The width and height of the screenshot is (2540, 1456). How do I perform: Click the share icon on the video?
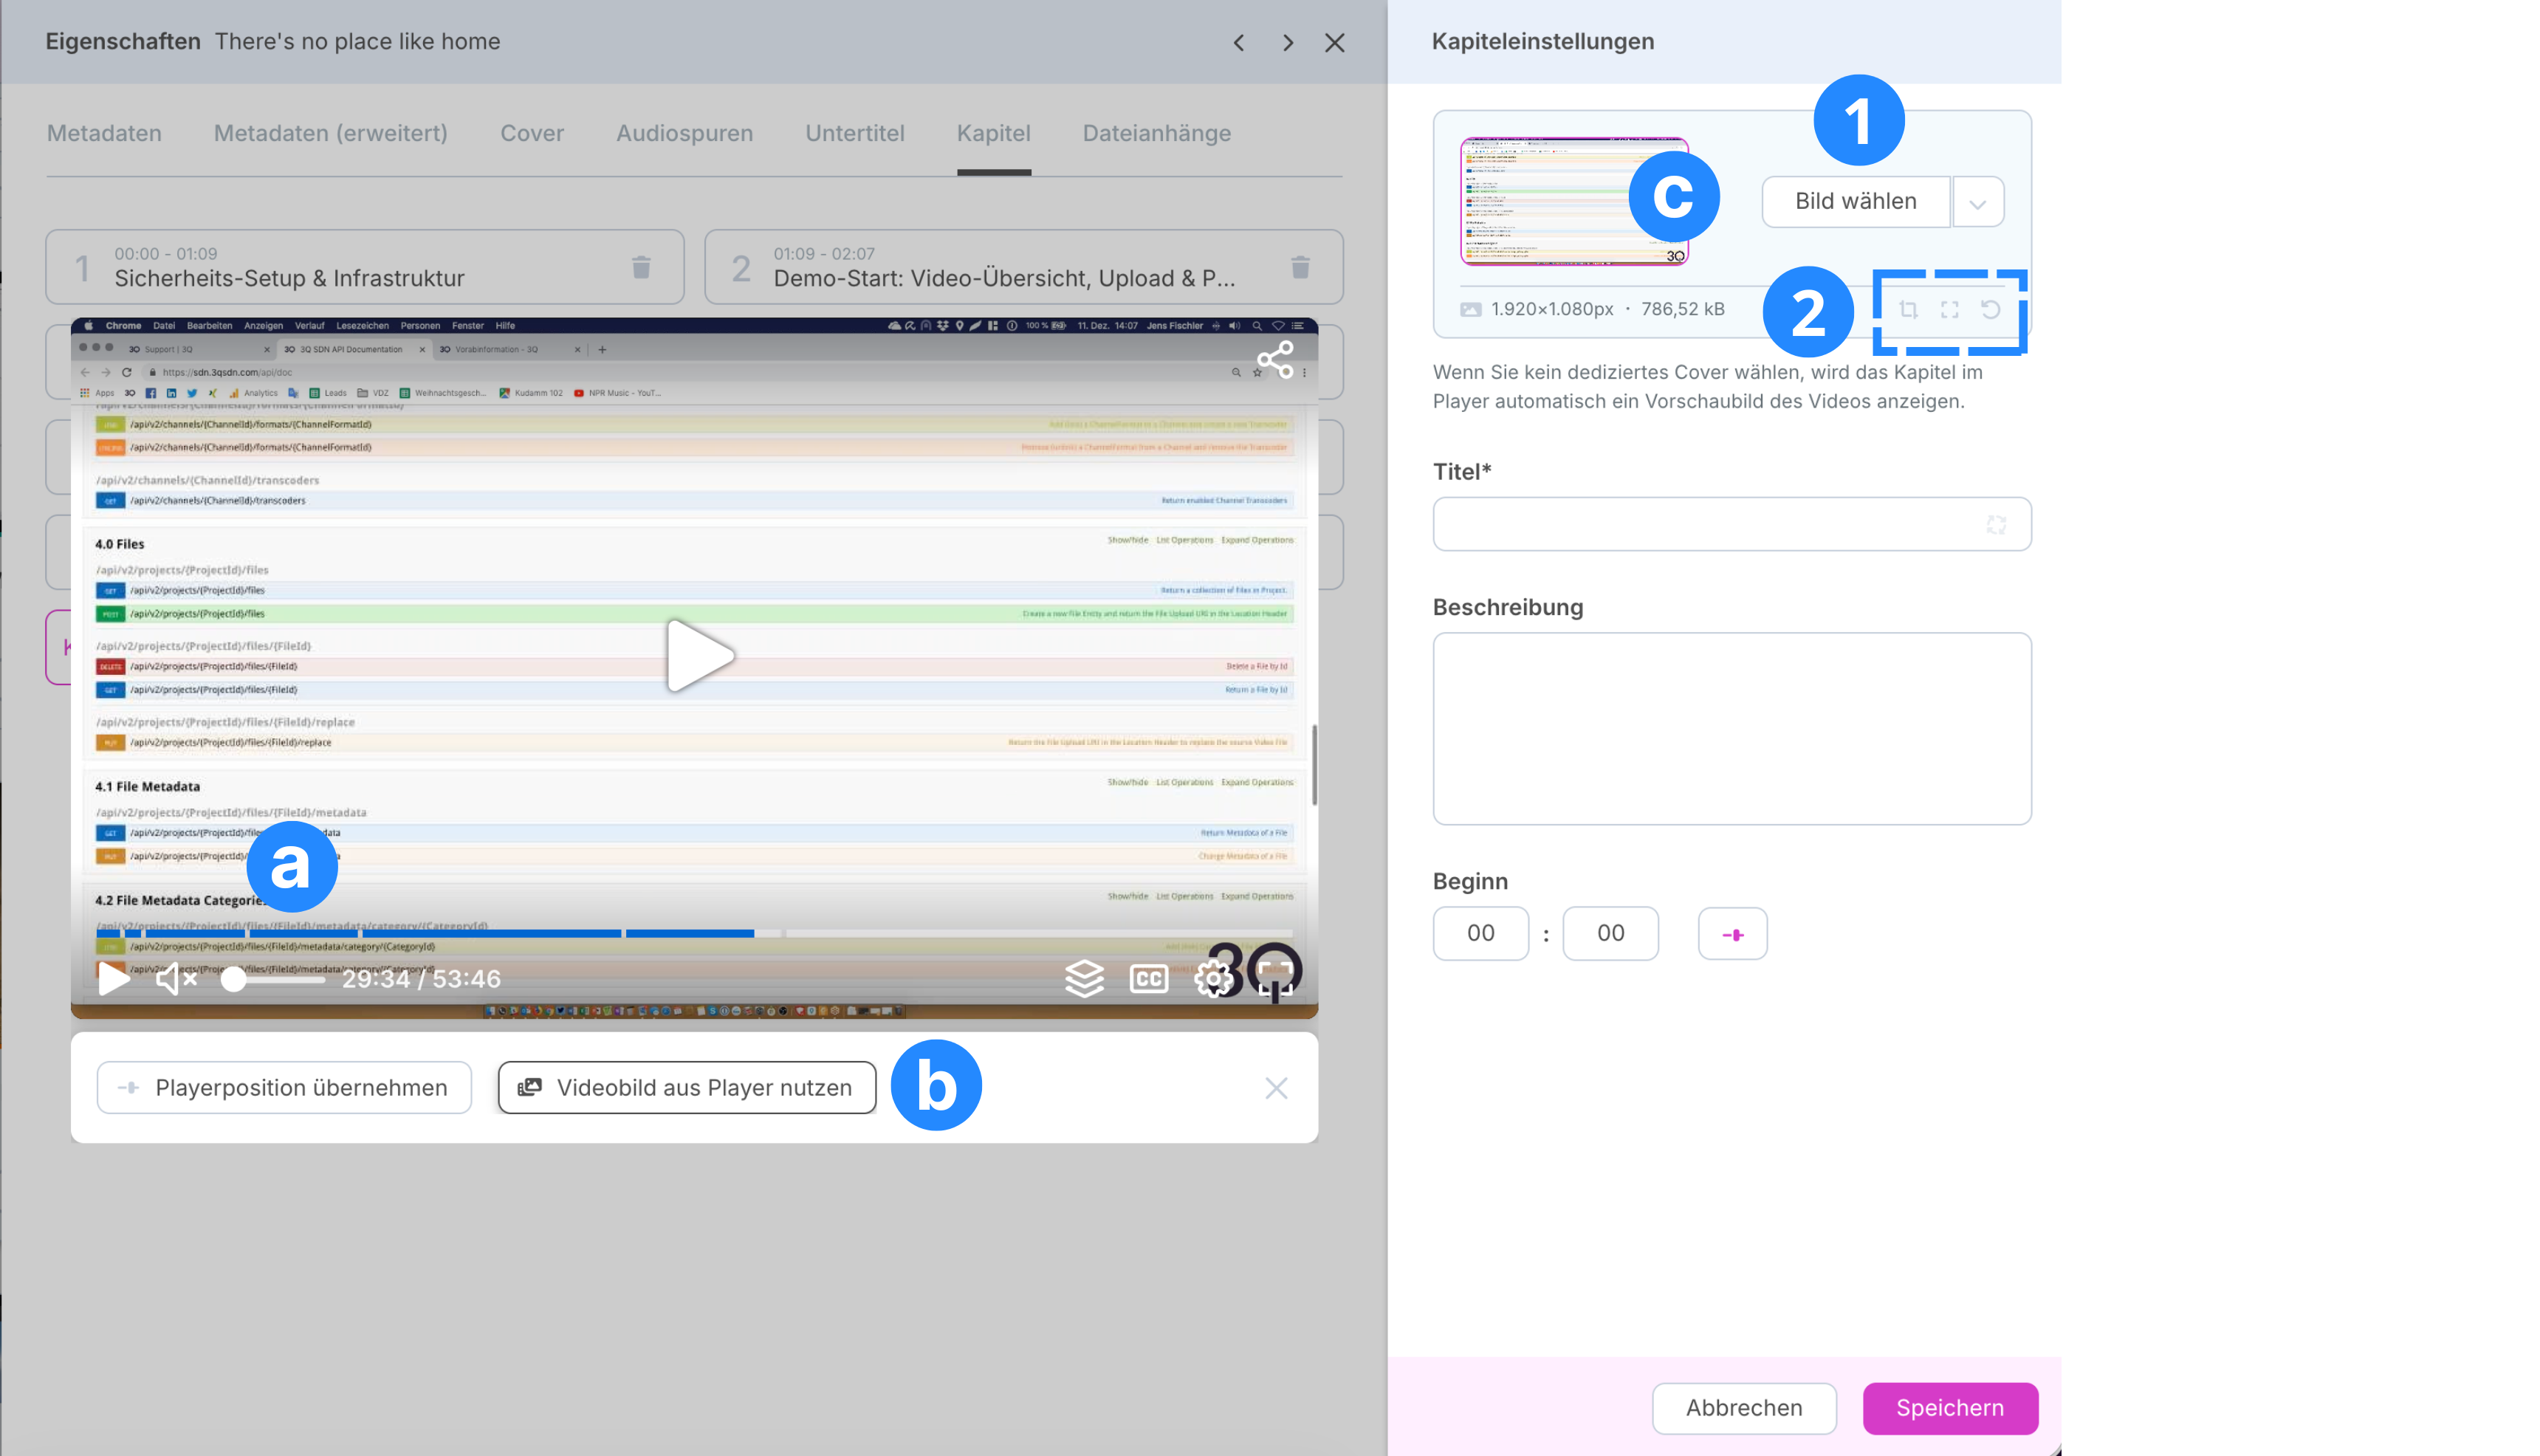(1275, 360)
